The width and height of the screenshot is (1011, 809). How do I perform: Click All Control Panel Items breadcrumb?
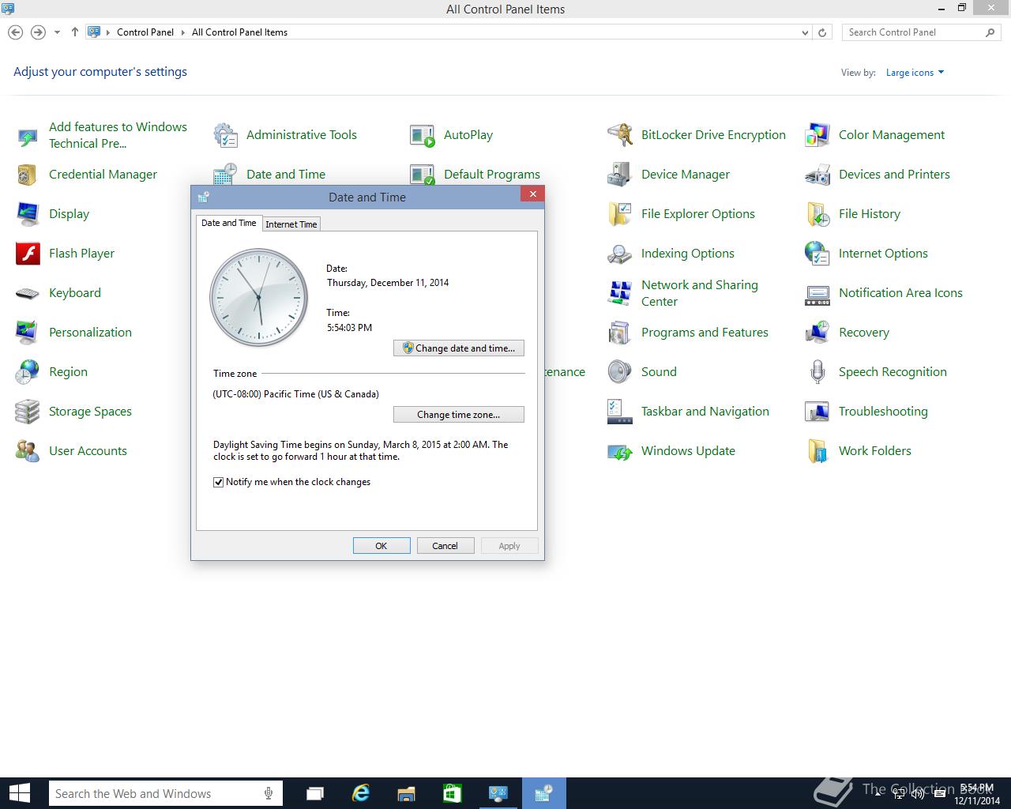point(239,32)
